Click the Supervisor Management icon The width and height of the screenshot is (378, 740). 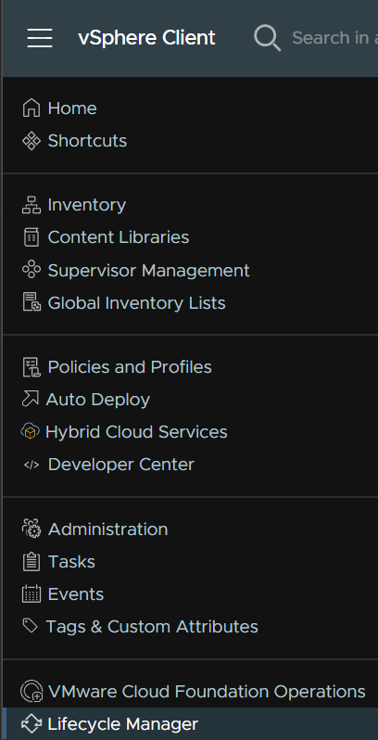(x=31, y=270)
